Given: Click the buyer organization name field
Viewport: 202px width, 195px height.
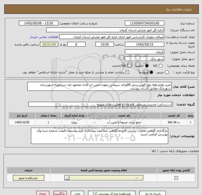Looking at the screenshot, I should 105,30.
